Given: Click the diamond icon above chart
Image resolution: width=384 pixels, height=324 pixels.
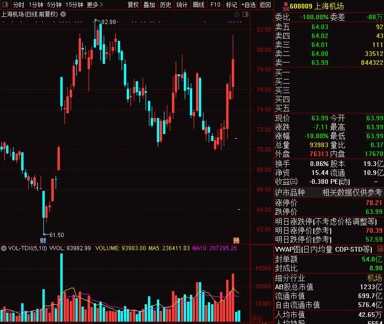Looking at the screenshot, I should tap(237, 15).
